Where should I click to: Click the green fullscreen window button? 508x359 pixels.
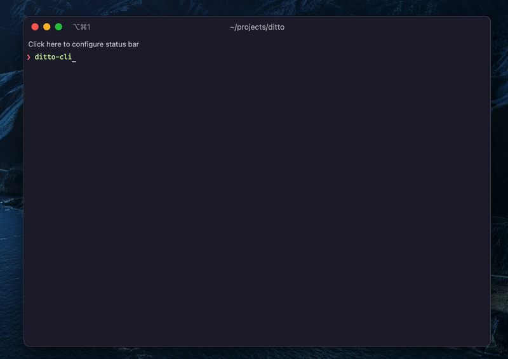point(58,27)
